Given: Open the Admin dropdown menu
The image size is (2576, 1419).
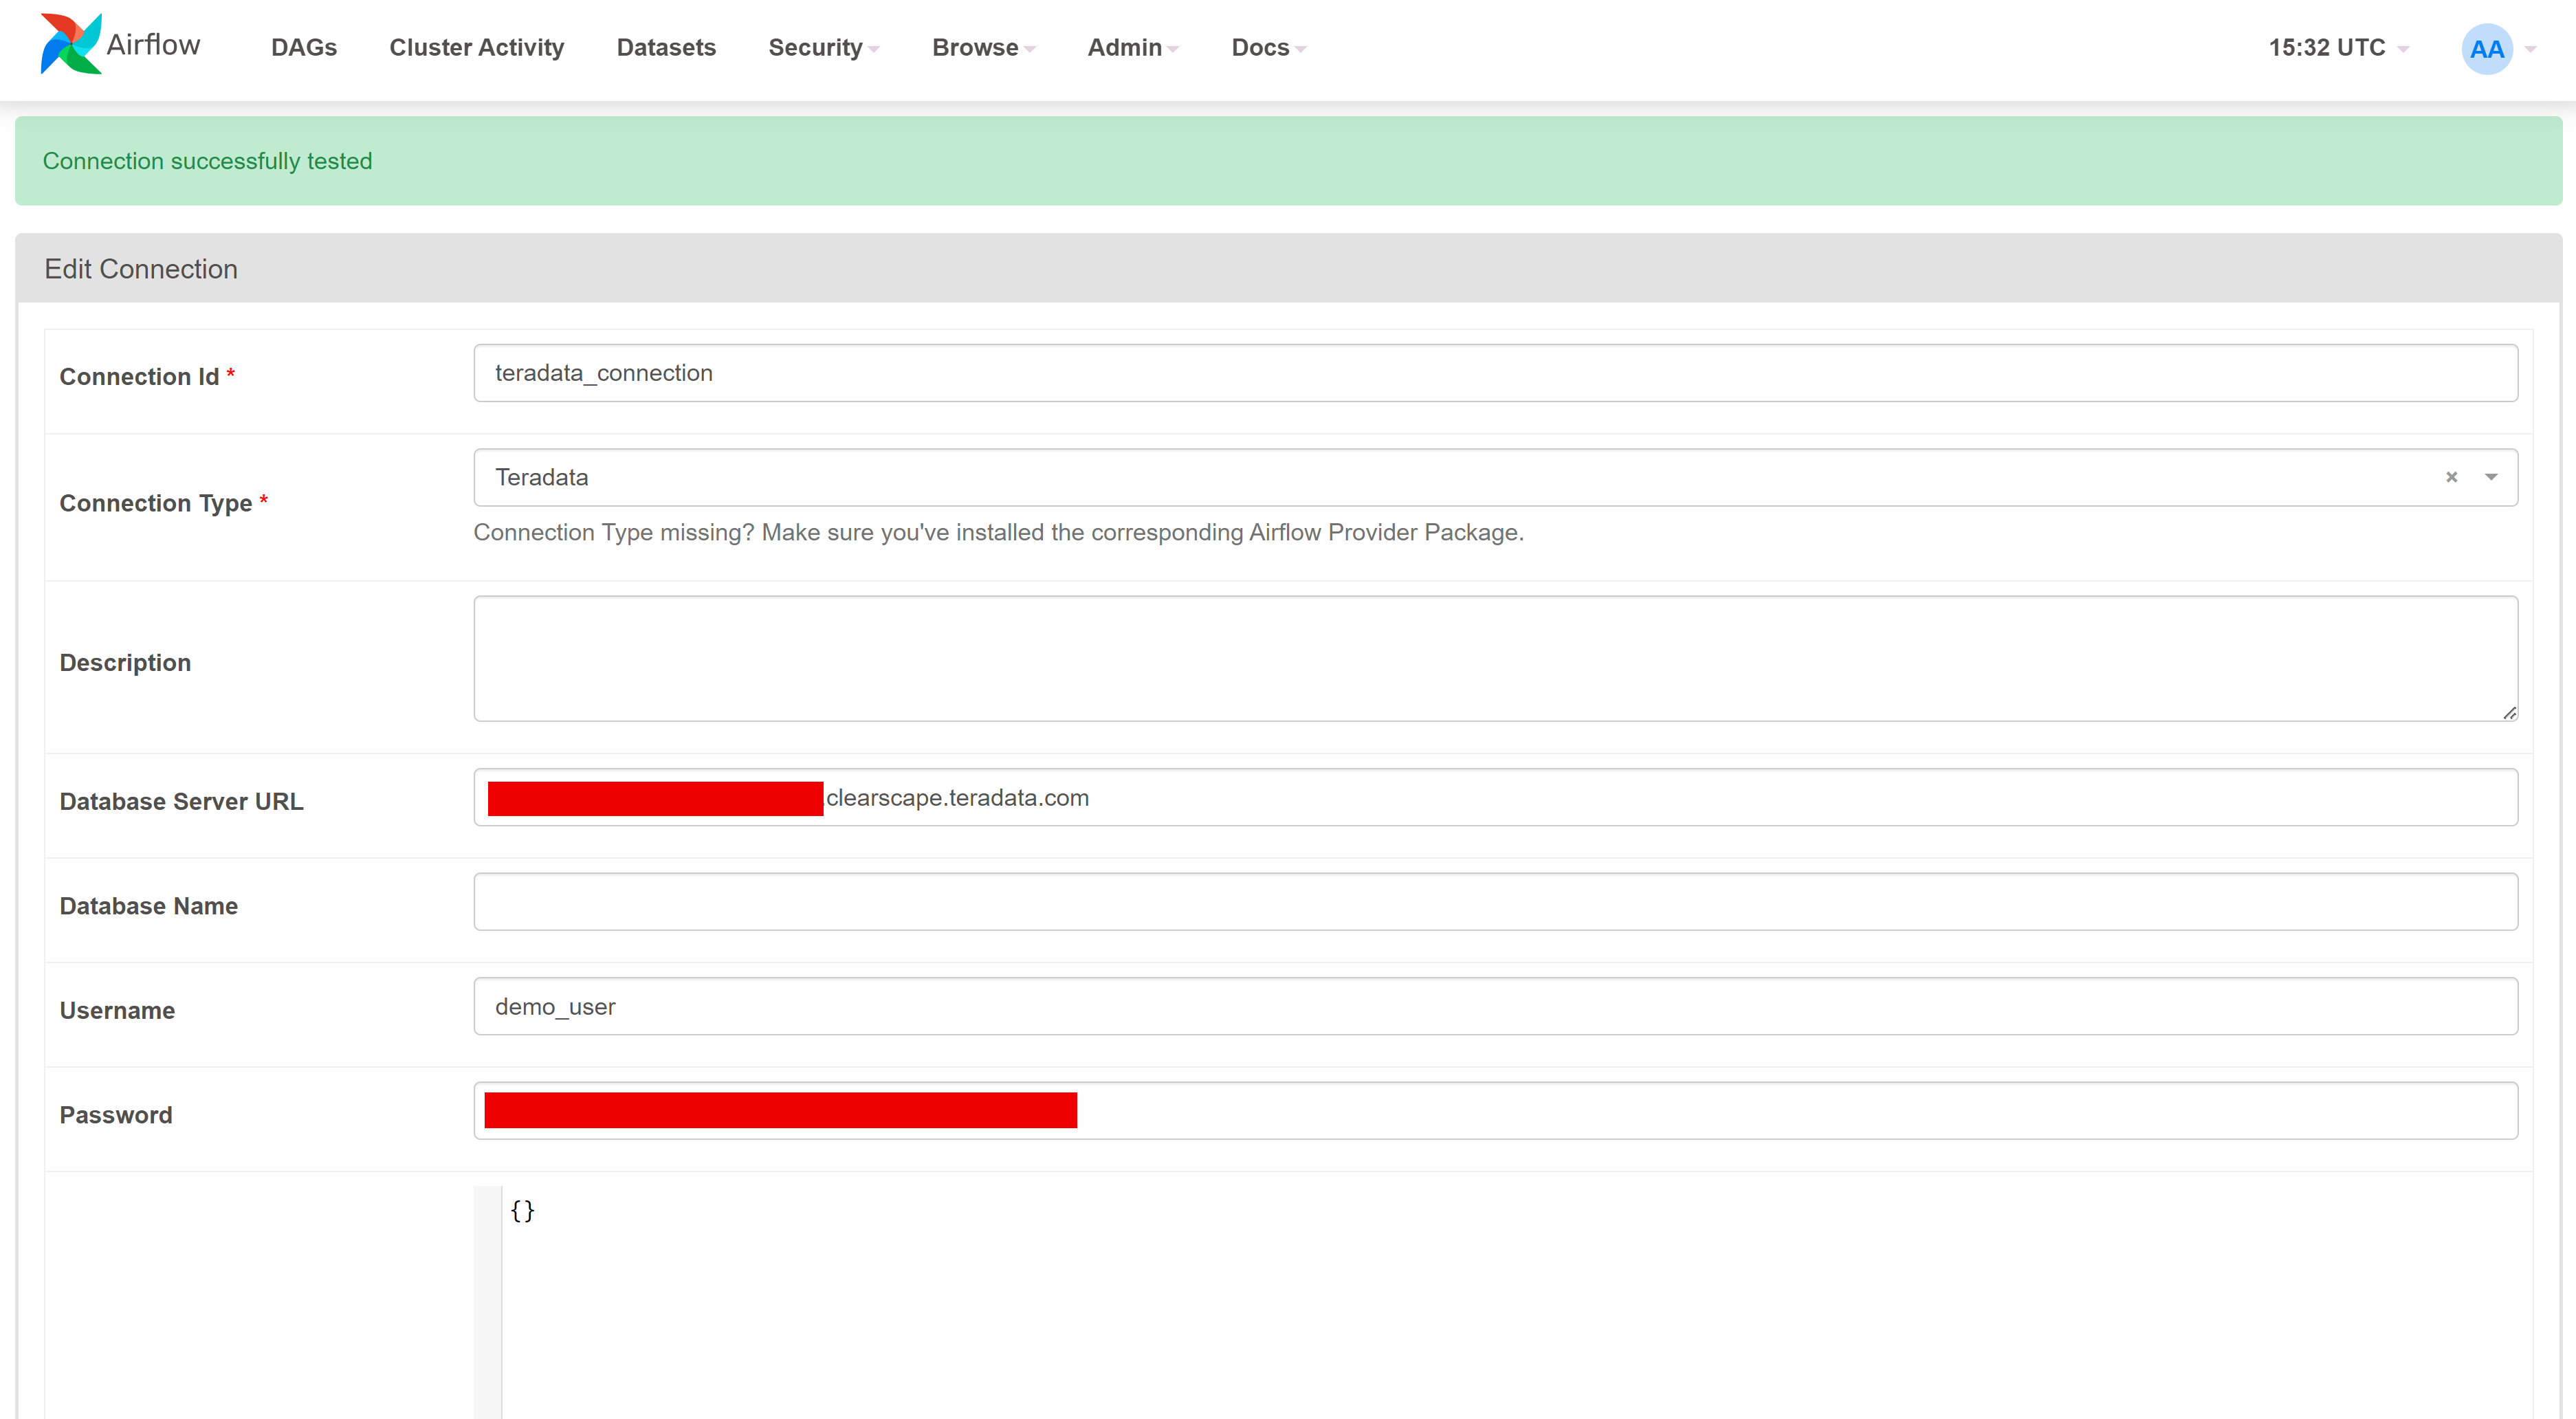Looking at the screenshot, I should (x=1133, y=47).
